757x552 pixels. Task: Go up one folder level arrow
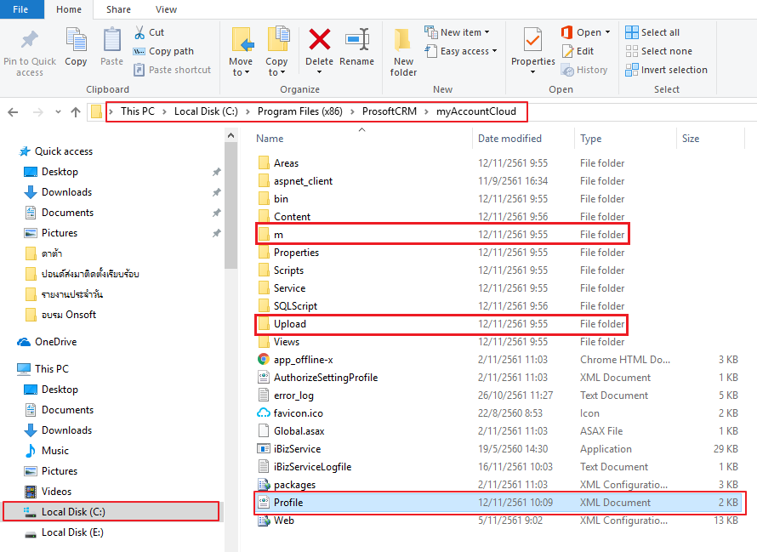tap(76, 112)
